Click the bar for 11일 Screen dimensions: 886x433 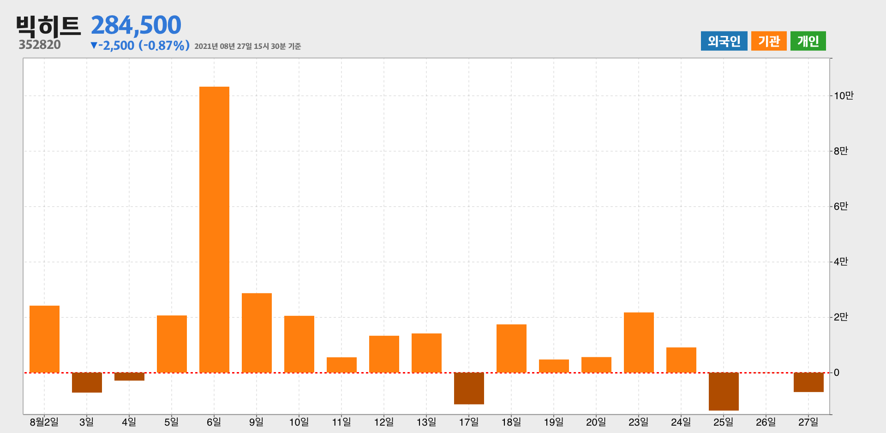click(341, 365)
